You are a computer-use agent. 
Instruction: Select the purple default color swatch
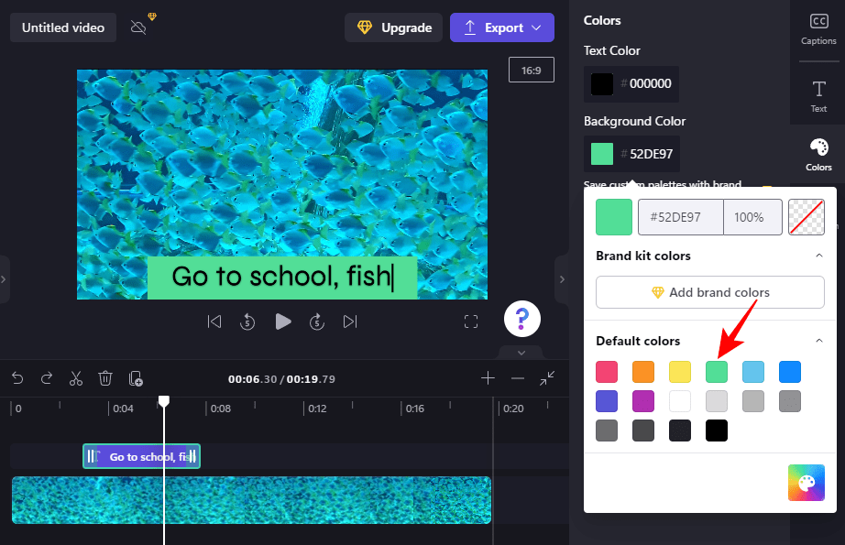click(642, 401)
